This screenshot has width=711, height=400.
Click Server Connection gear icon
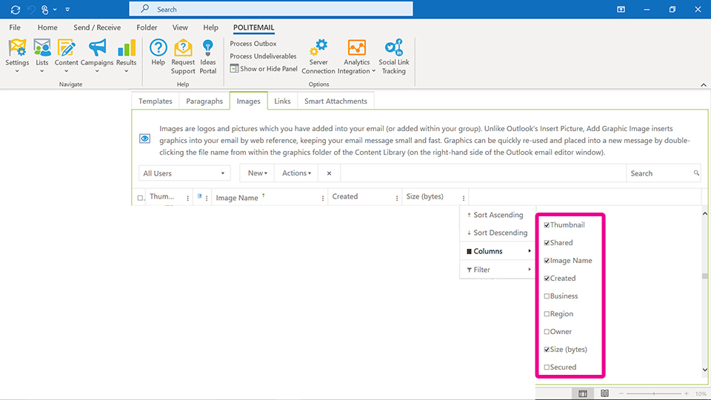point(318,49)
